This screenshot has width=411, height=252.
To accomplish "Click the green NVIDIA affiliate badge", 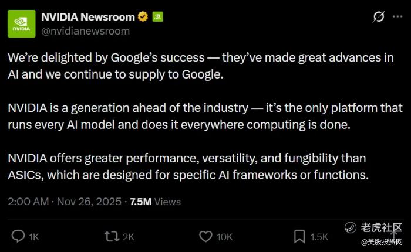I will [x=157, y=16].
